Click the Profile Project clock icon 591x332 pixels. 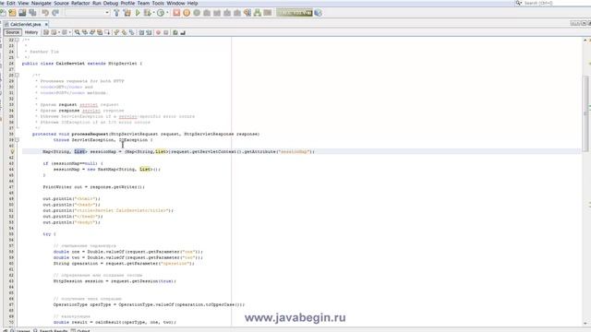click(161, 12)
